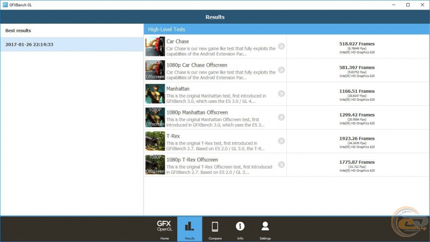This screenshot has height=242, width=430.
Task: Click the T-Rex test thumbnail
Action: [x=155, y=141]
